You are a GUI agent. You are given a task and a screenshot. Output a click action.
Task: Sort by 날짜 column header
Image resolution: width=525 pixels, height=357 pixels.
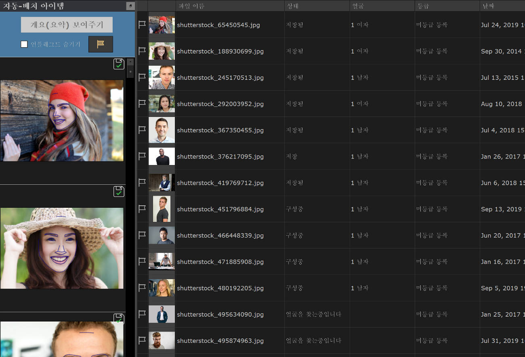[x=502, y=6]
